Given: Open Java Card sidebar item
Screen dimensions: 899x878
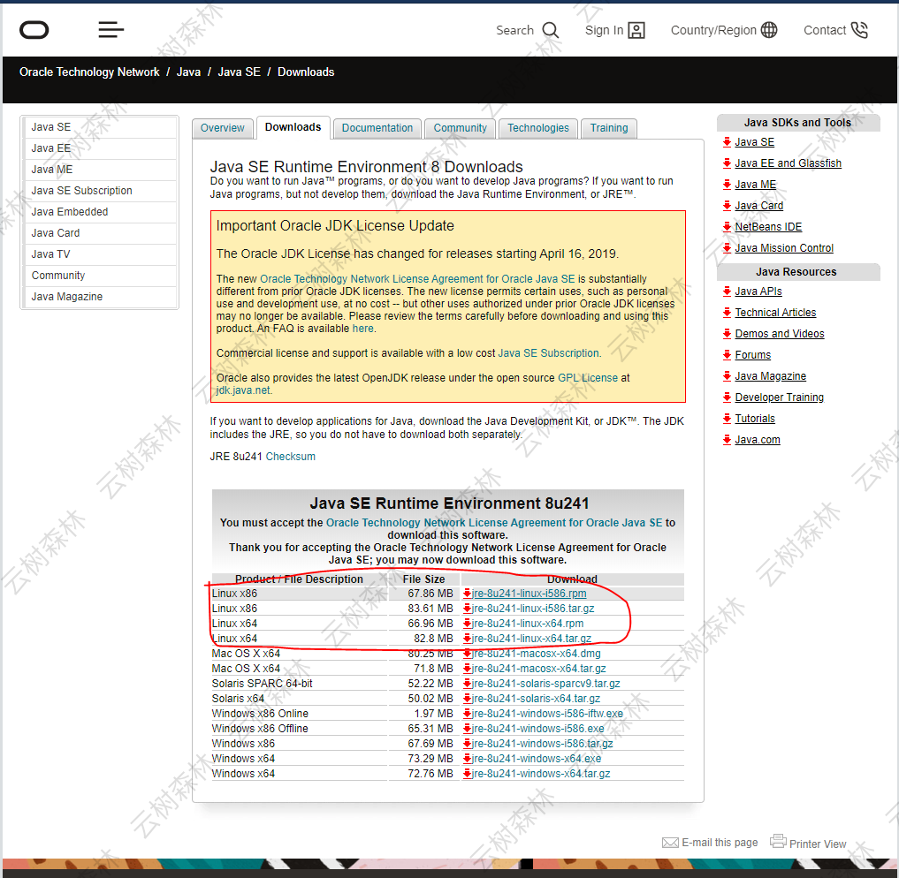Looking at the screenshot, I should pos(100,233).
